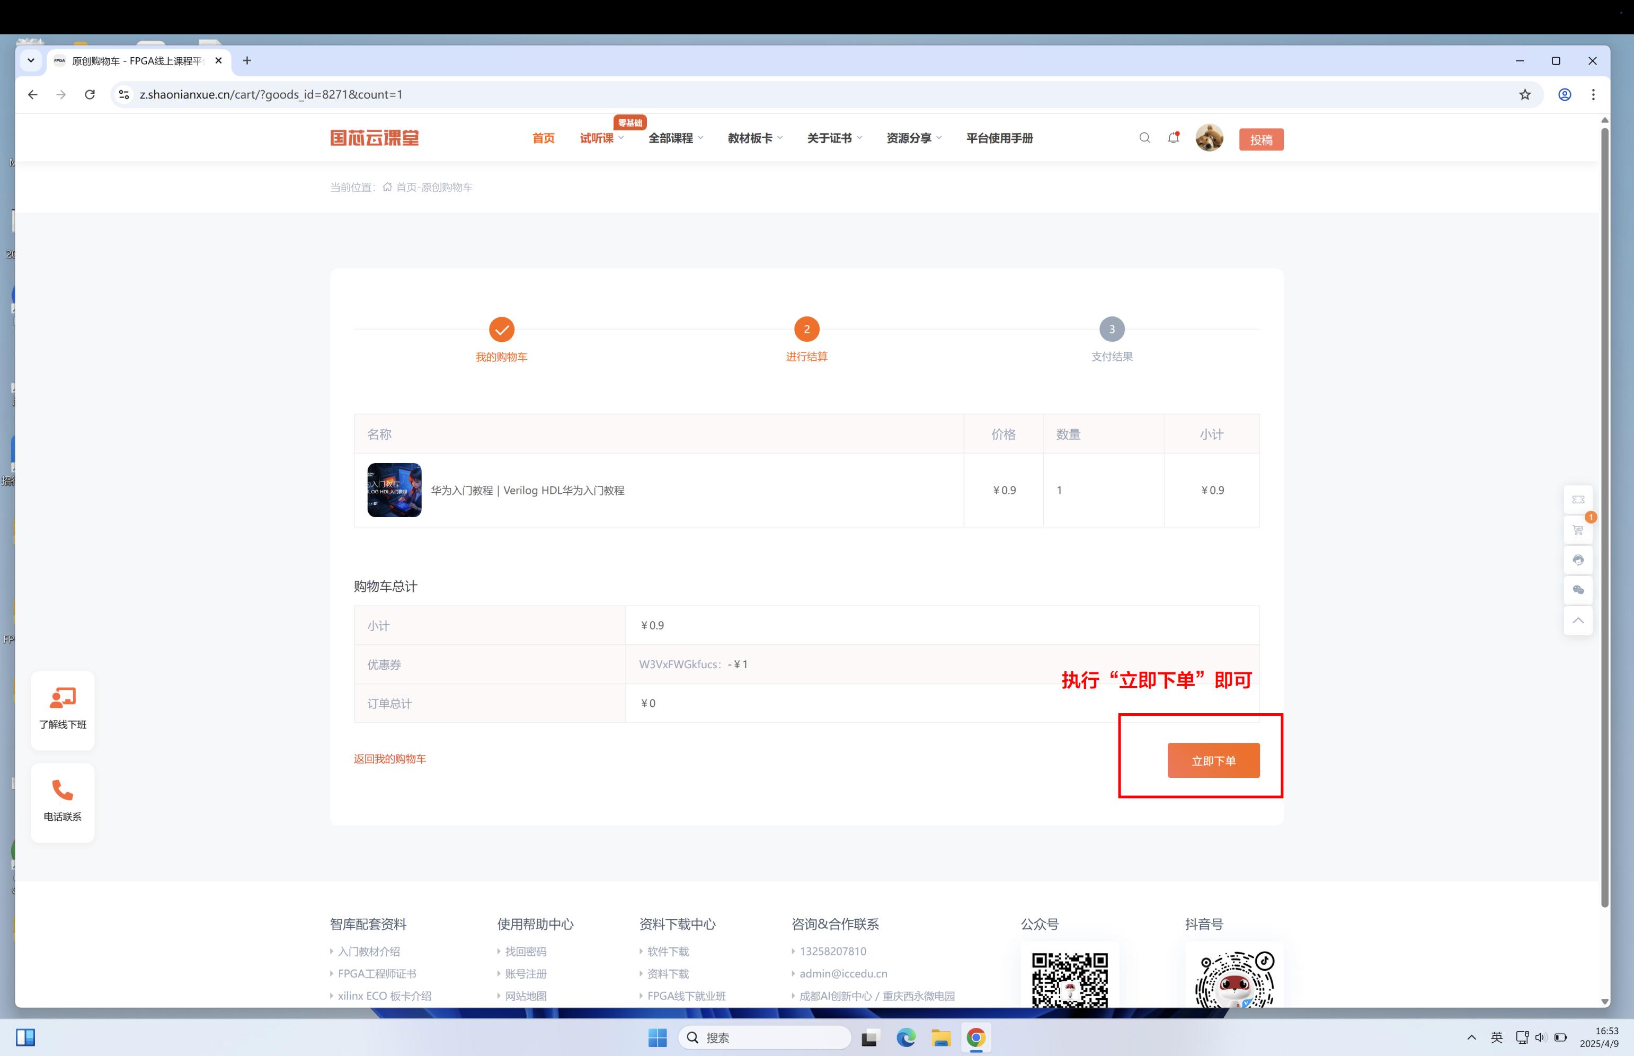Viewport: 1634px width, 1056px height.
Task: Click the back-to-top arrow icon
Action: pyautogui.click(x=1578, y=620)
